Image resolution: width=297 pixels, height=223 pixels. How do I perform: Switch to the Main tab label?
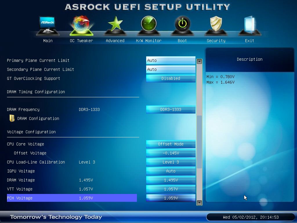click(x=48, y=41)
